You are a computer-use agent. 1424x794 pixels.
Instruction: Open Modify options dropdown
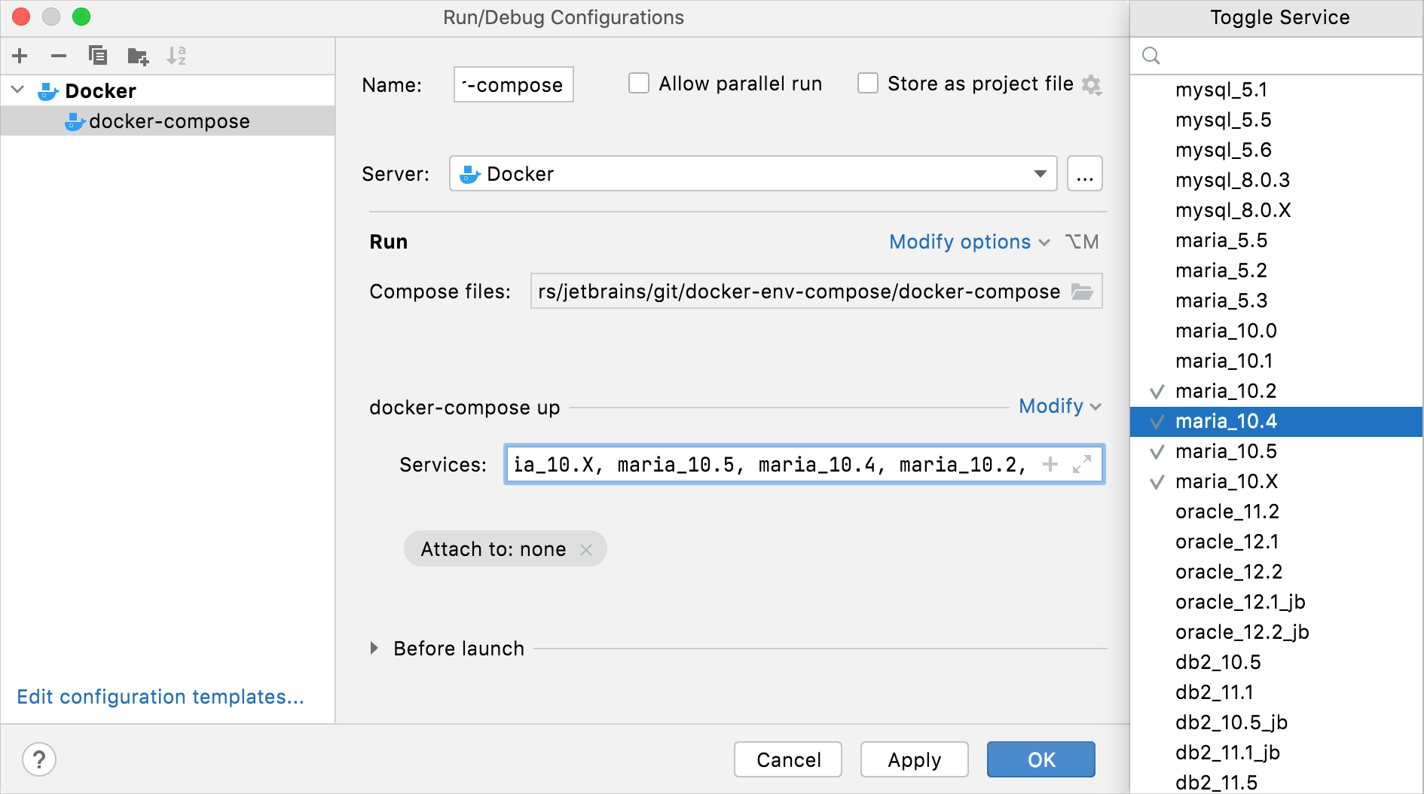pos(970,242)
